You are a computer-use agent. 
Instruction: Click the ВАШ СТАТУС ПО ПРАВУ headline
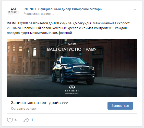click(72, 49)
